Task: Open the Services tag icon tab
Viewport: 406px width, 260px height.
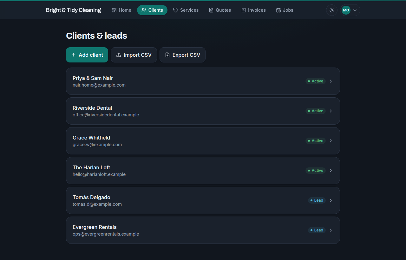Action: [x=176, y=10]
